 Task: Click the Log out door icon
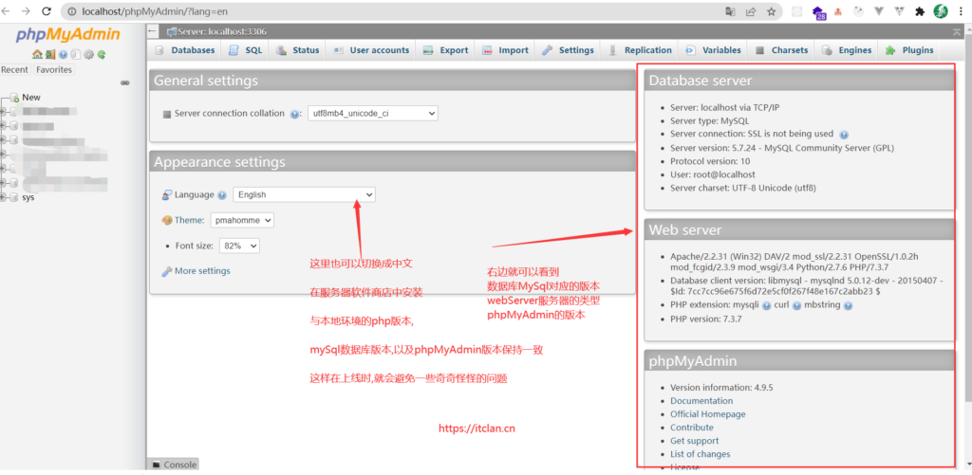tap(50, 54)
